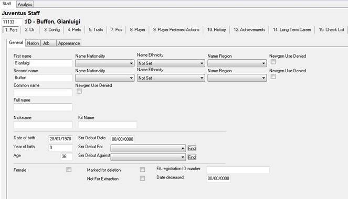Image resolution: width=348 pixels, height=199 pixels.
Task: Open Second name Name Region dropdown
Action: 237,78
